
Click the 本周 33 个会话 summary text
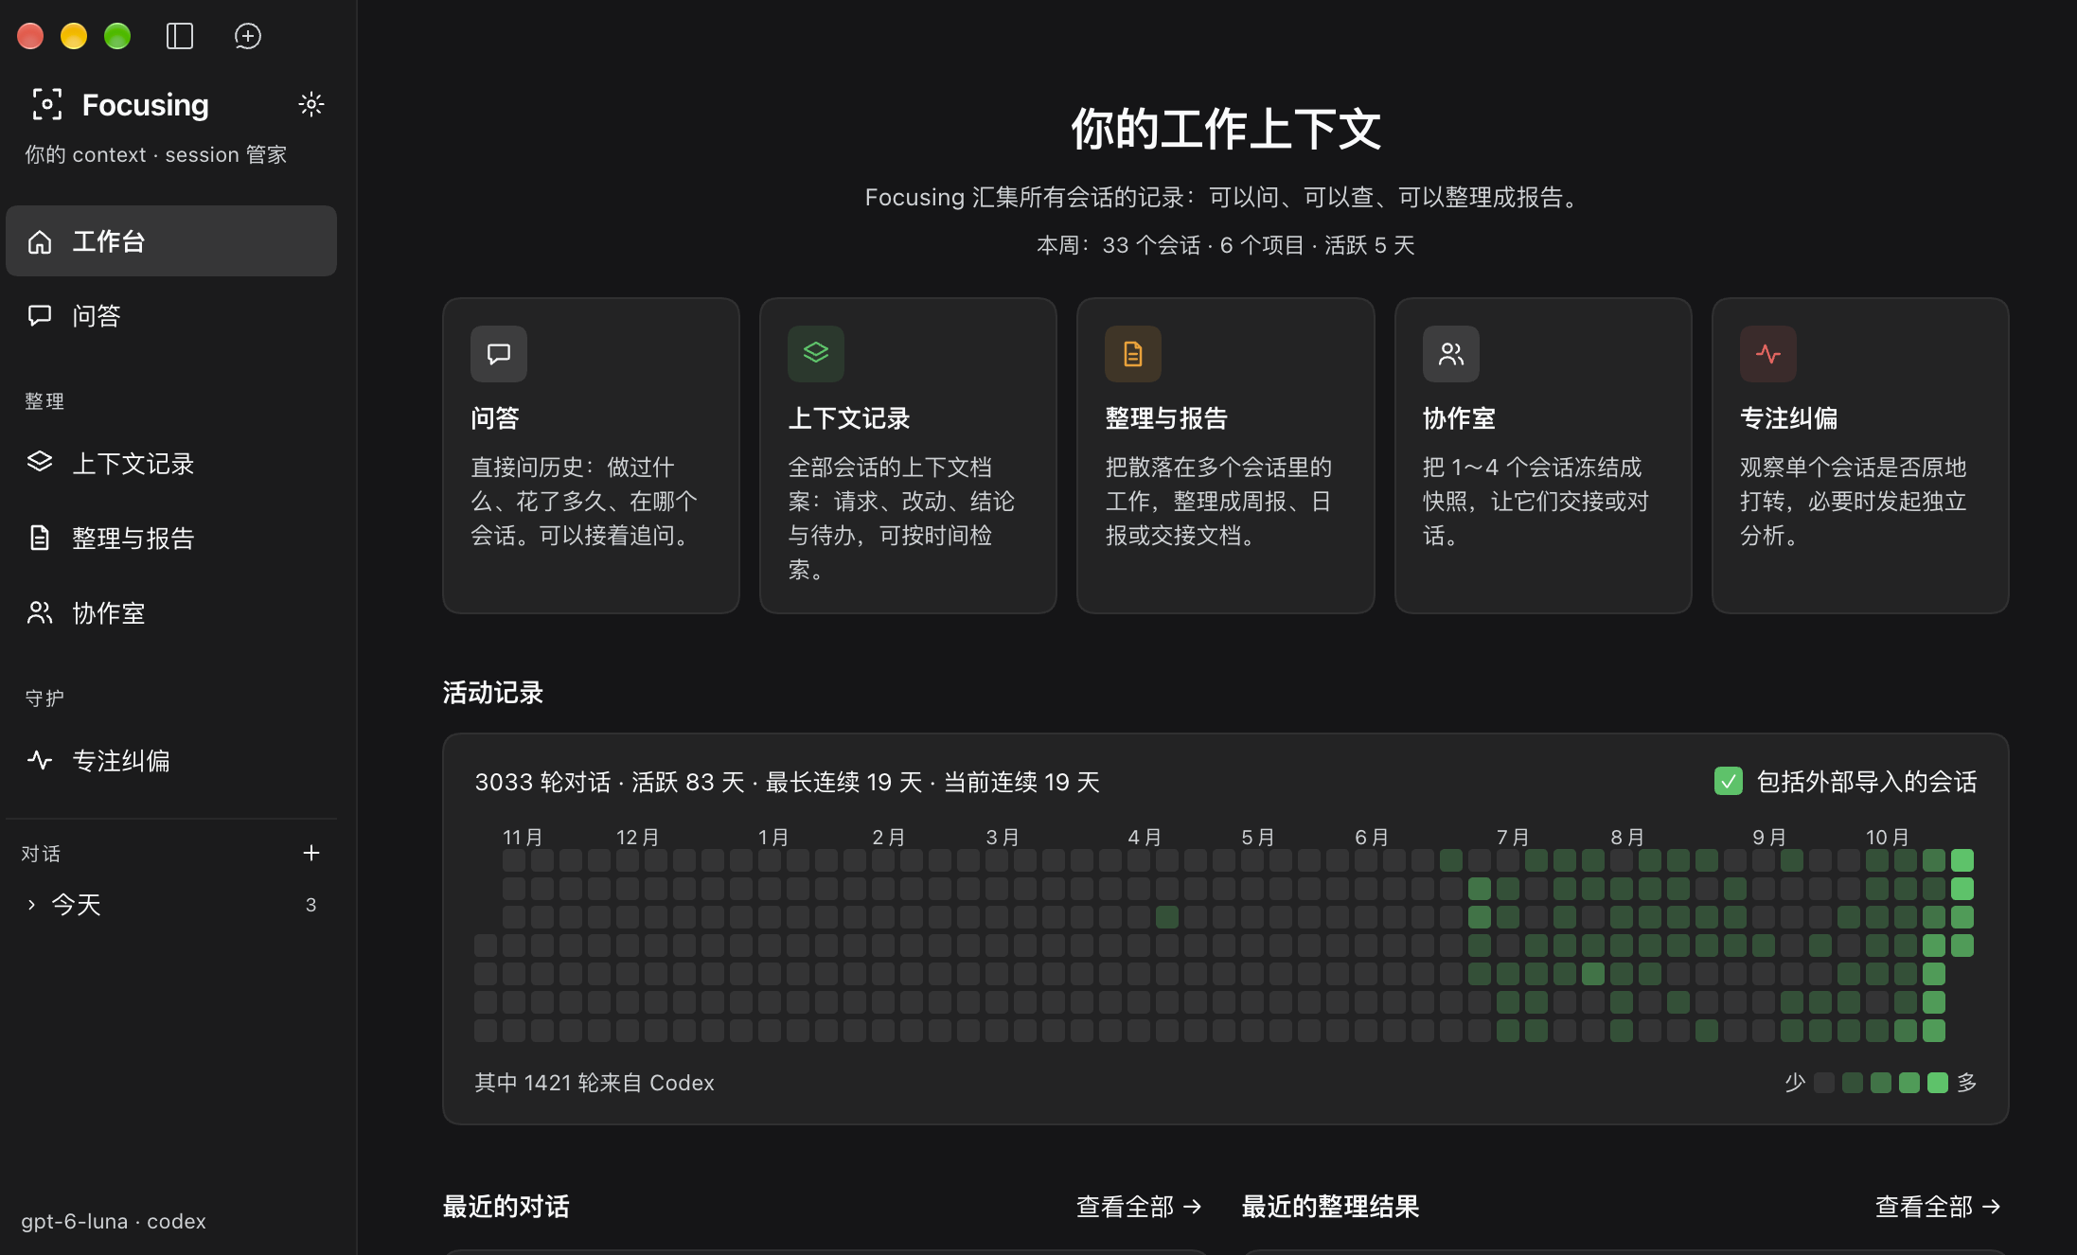click(x=1226, y=245)
